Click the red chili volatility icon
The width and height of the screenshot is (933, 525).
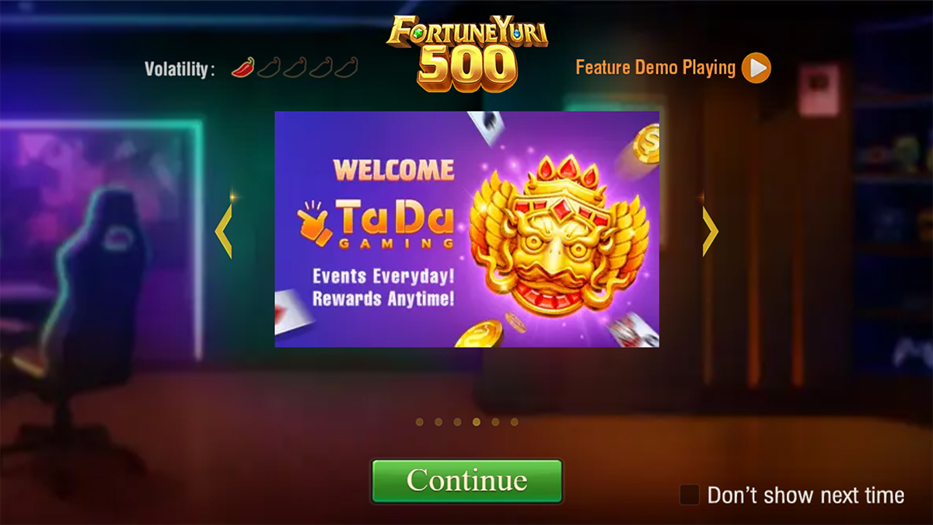[243, 68]
